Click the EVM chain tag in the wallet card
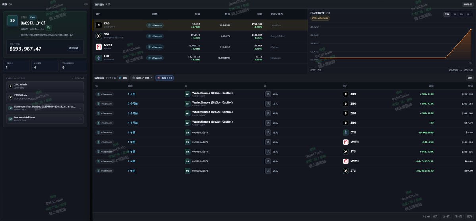The image size is (476, 221). click(x=33, y=17)
